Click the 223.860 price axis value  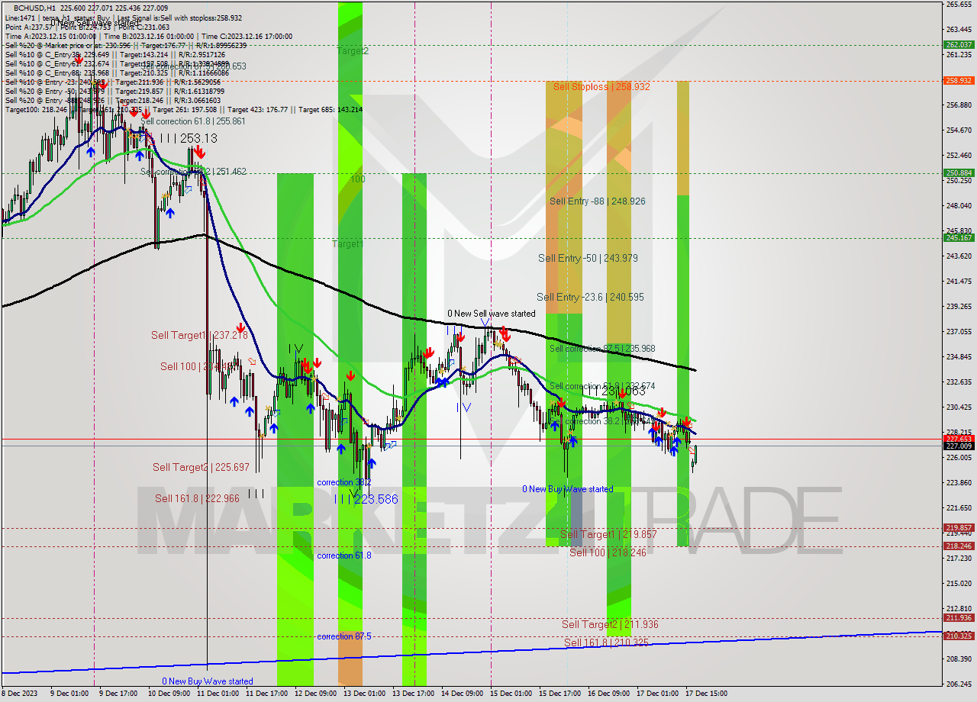[x=959, y=483]
